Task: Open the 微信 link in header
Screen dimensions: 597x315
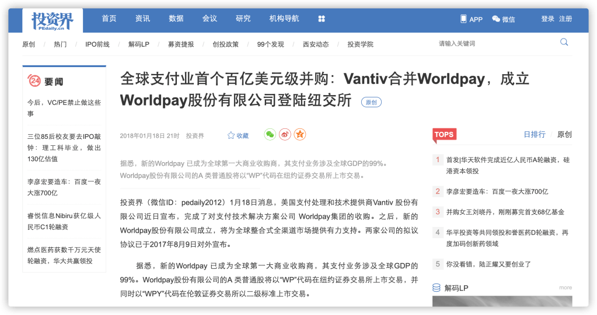Action: pyautogui.click(x=503, y=19)
